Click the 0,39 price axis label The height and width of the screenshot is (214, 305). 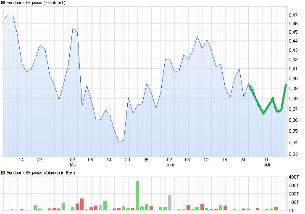[293, 88]
